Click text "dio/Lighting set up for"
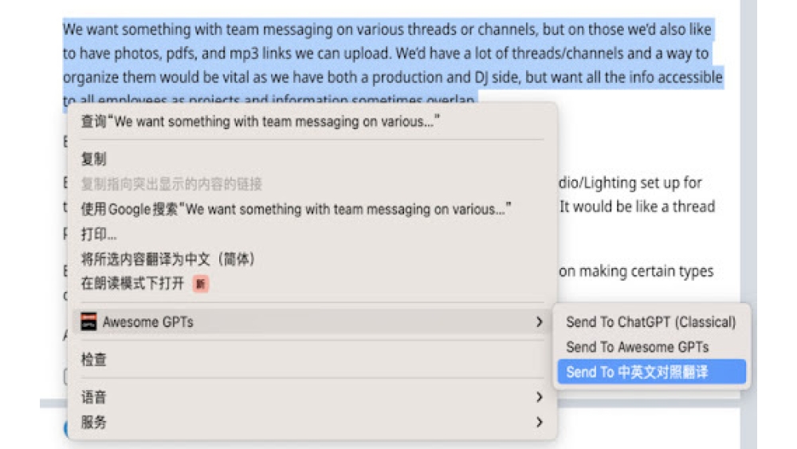The width and height of the screenshot is (797, 449). 630,183
